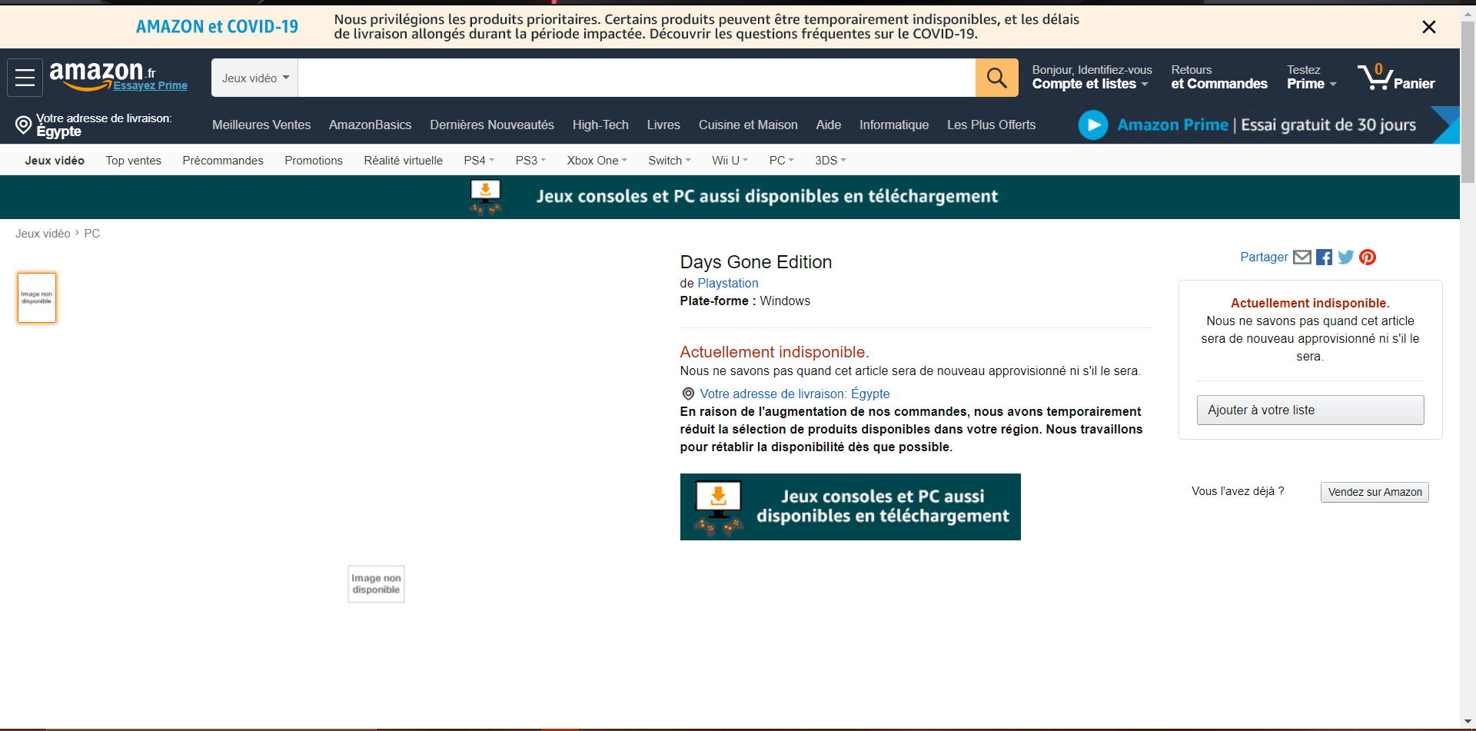Screen dimensions: 1476x731
Task: Go to Informatique section
Action: pos(894,125)
